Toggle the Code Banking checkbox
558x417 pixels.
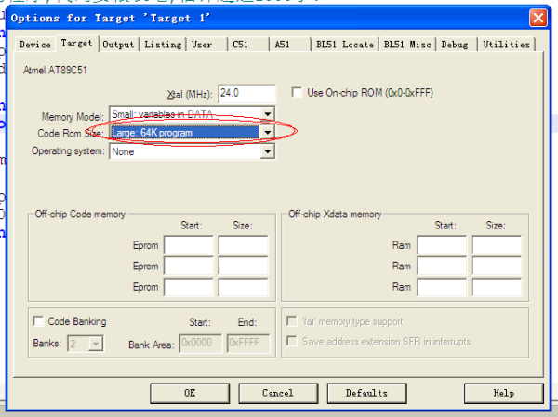point(39,321)
